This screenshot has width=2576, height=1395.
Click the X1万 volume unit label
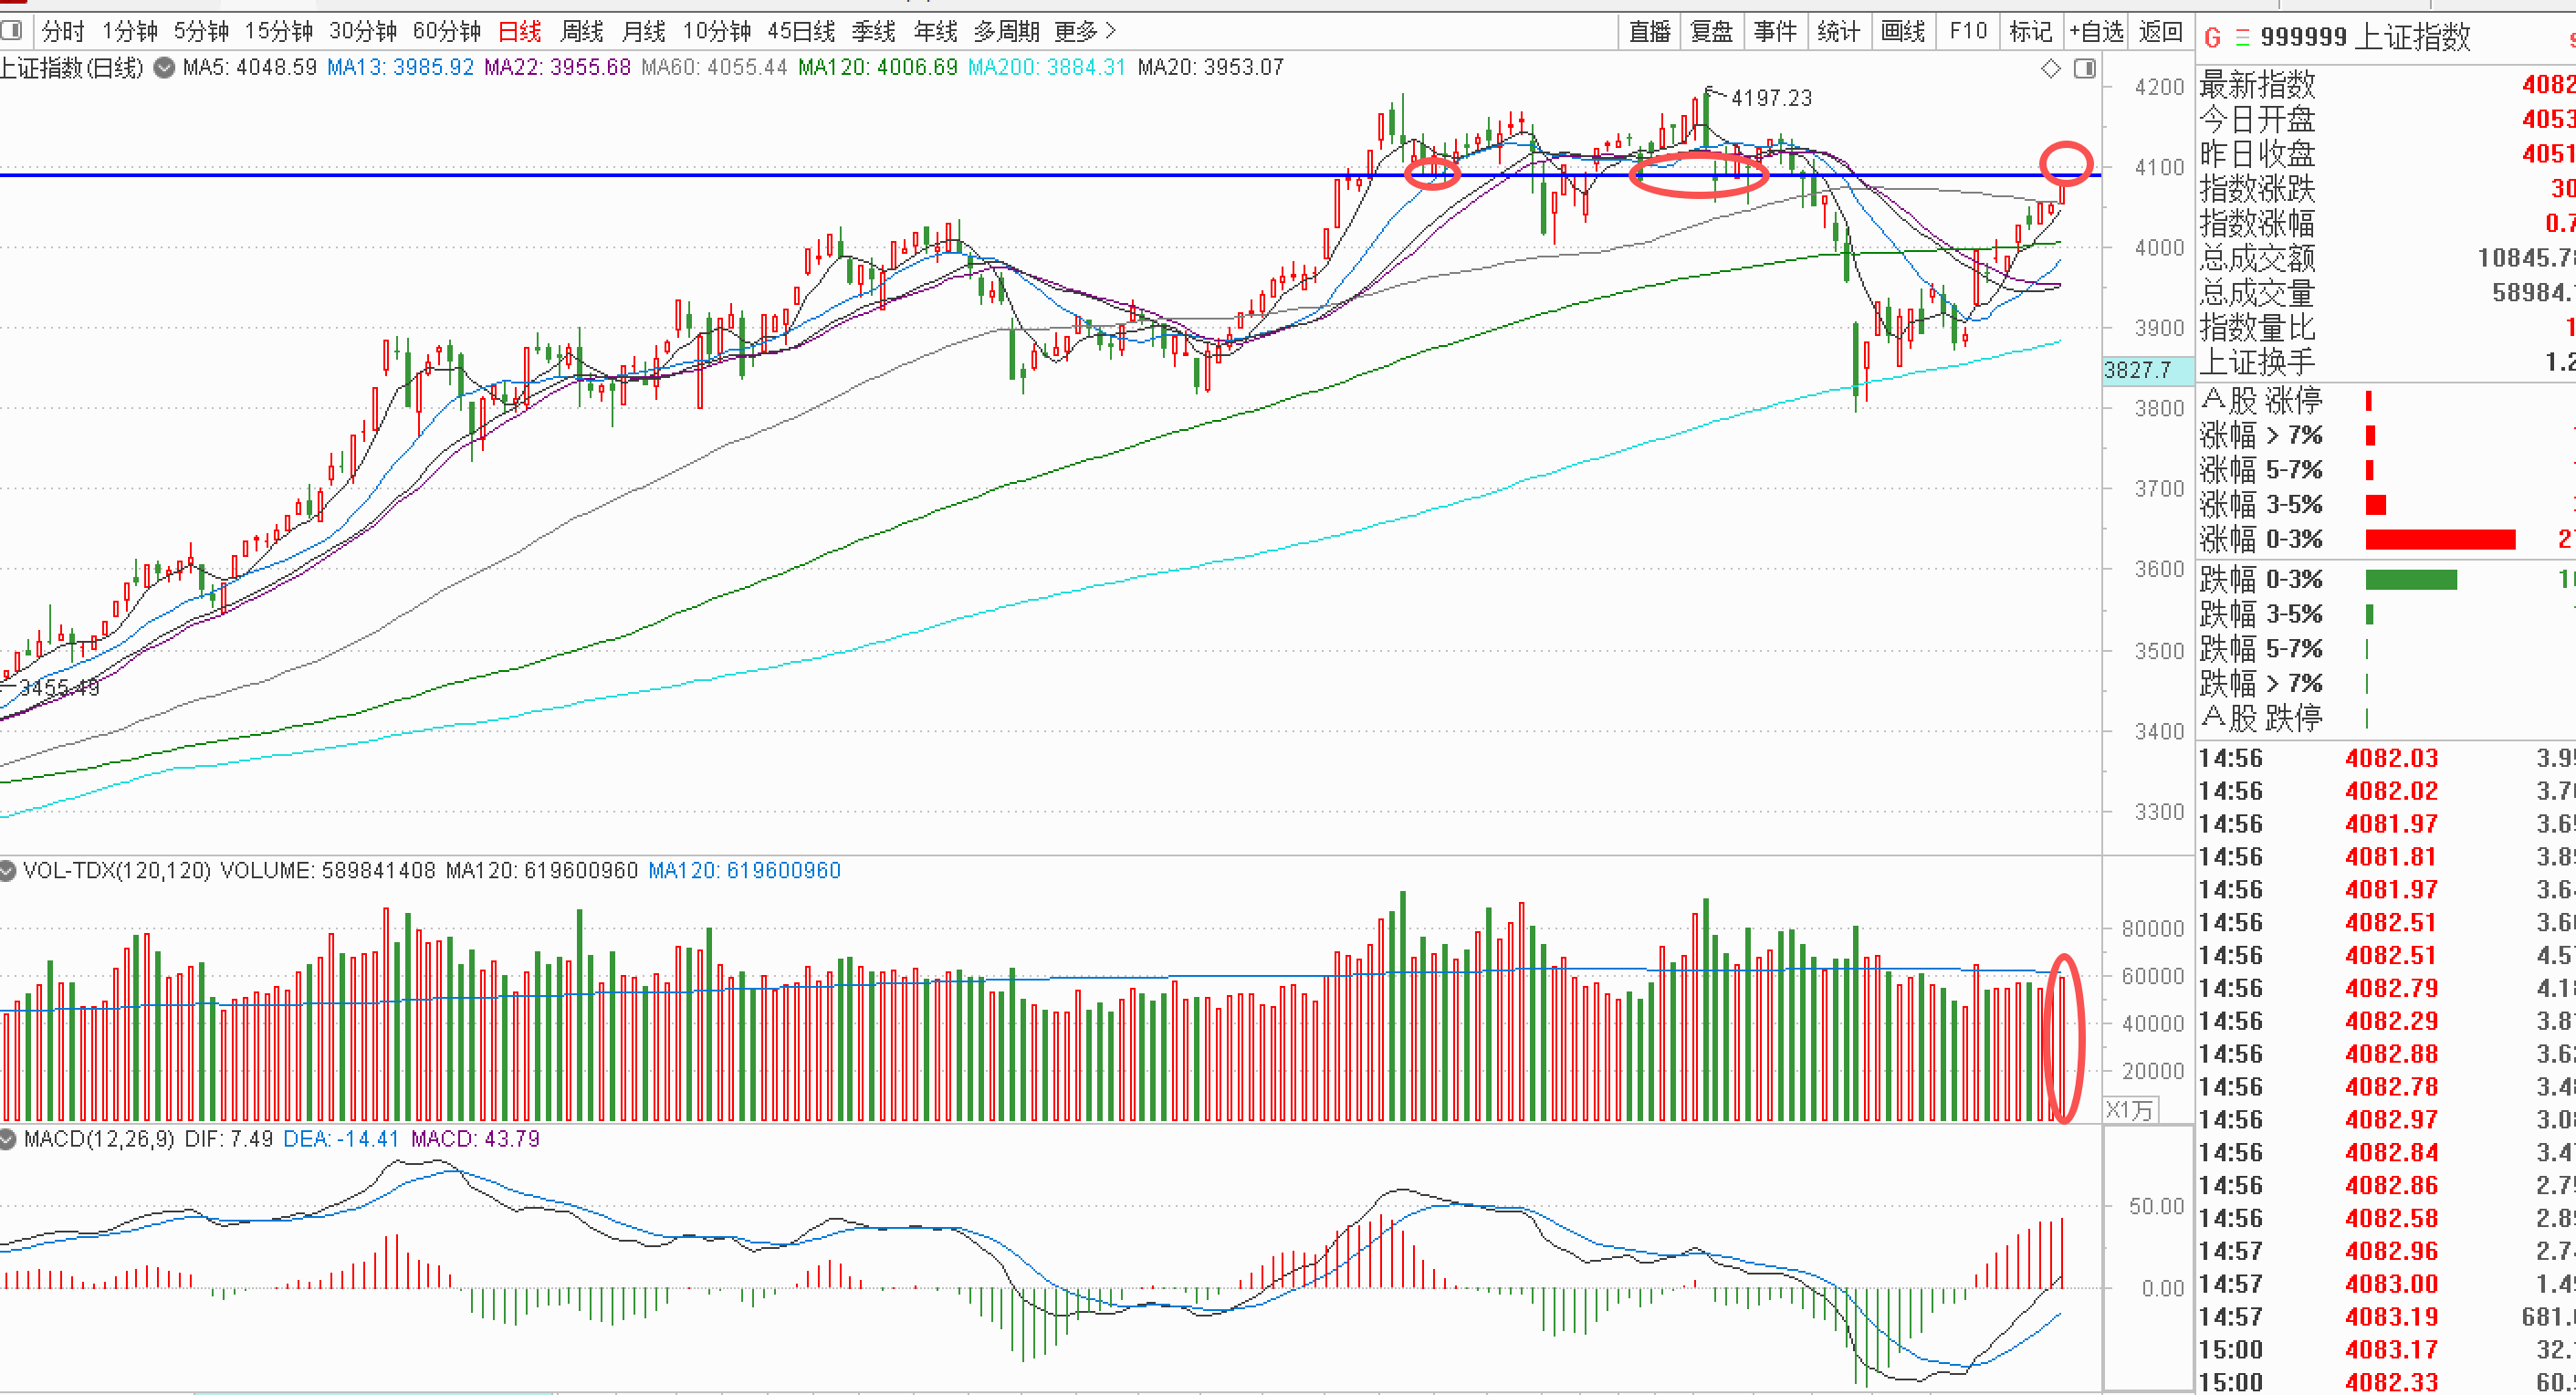point(2129,1110)
